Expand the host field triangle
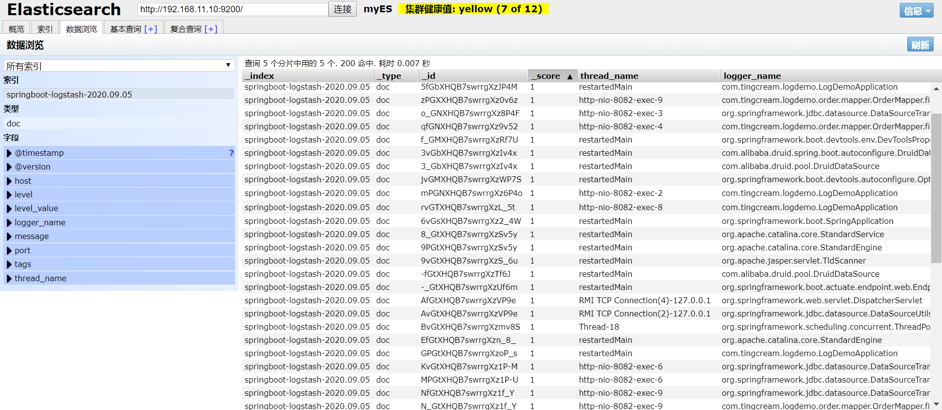Image resolution: width=942 pixels, height=410 pixels. coord(9,181)
